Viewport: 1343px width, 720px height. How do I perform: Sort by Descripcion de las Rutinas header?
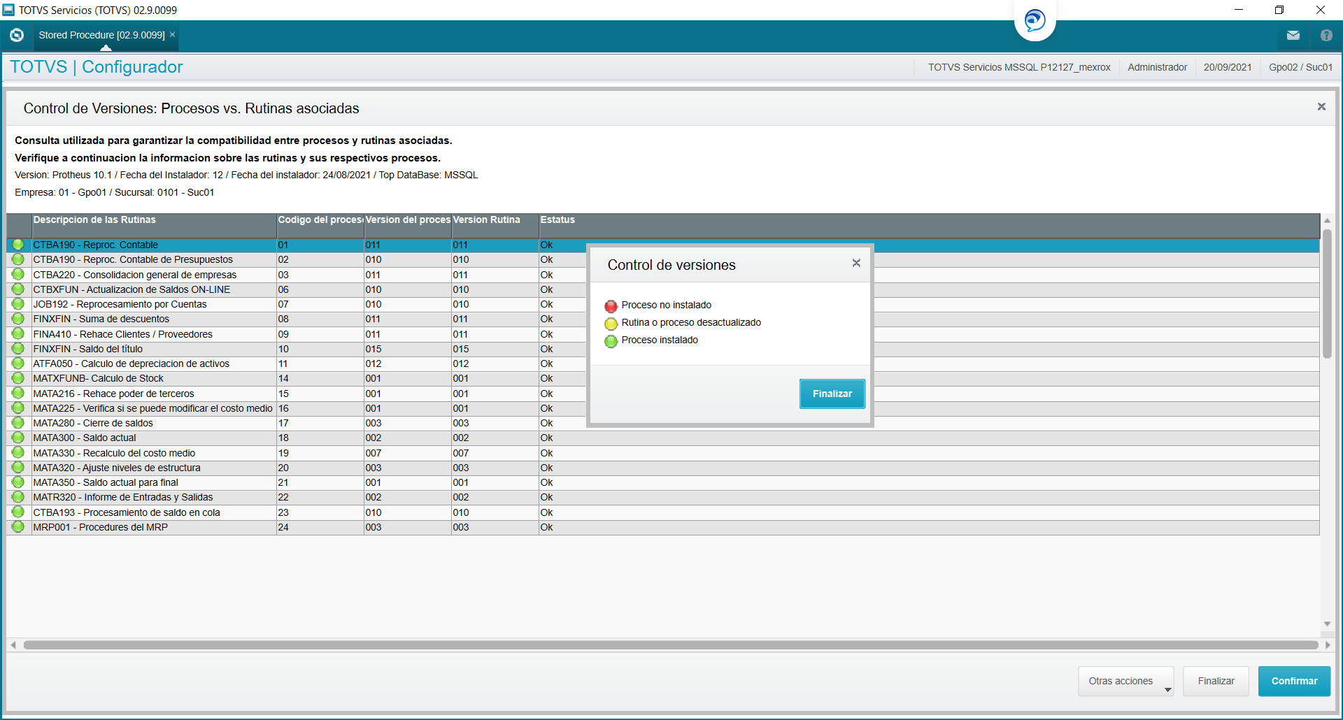(154, 225)
